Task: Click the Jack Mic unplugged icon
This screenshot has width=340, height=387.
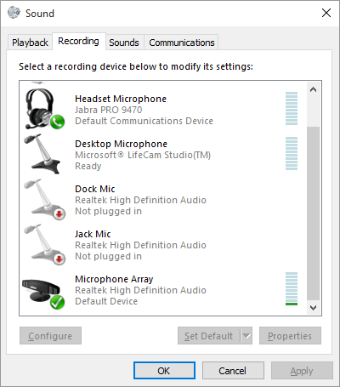Action: click(x=44, y=244)
